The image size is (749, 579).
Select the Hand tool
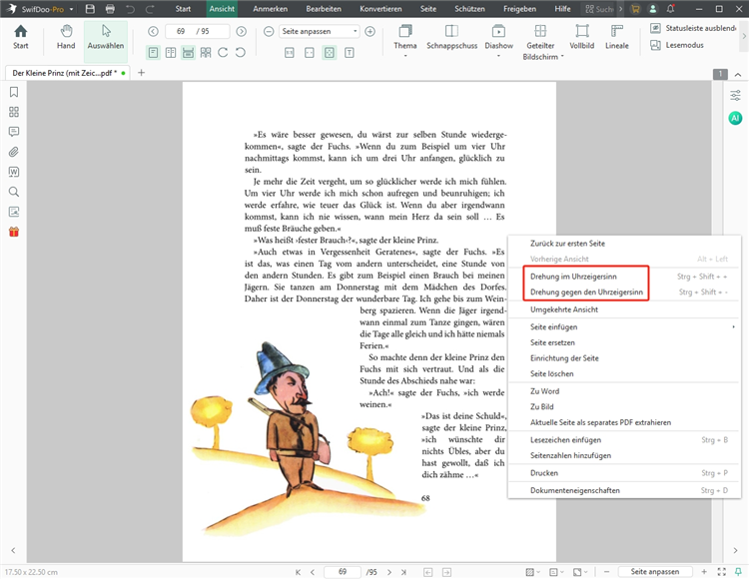click(x=66, y=37)
